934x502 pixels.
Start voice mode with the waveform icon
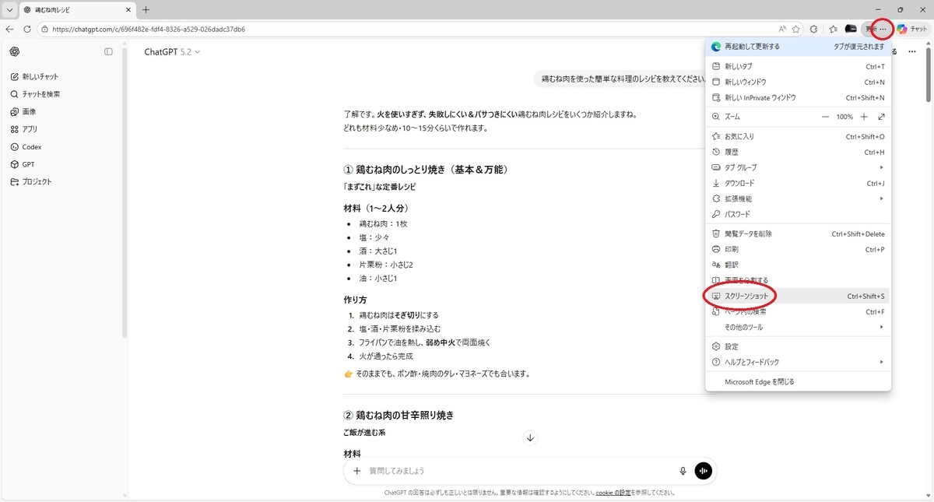tap(703, 471)
